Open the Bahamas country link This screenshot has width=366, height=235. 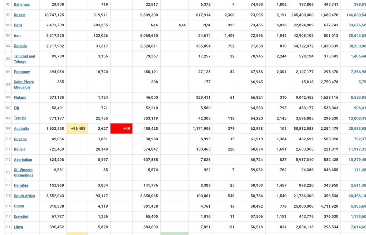point(22,4)
